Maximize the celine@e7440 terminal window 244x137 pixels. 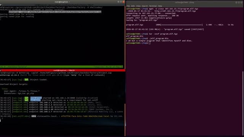pyautogui.click(x=239, y=3)
